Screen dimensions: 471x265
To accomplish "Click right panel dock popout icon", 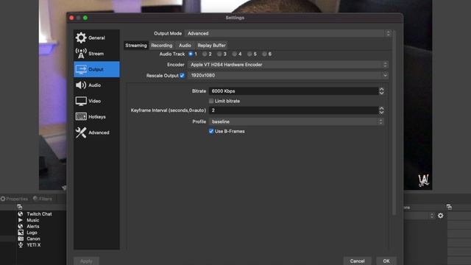I will (x=449, y=207).
